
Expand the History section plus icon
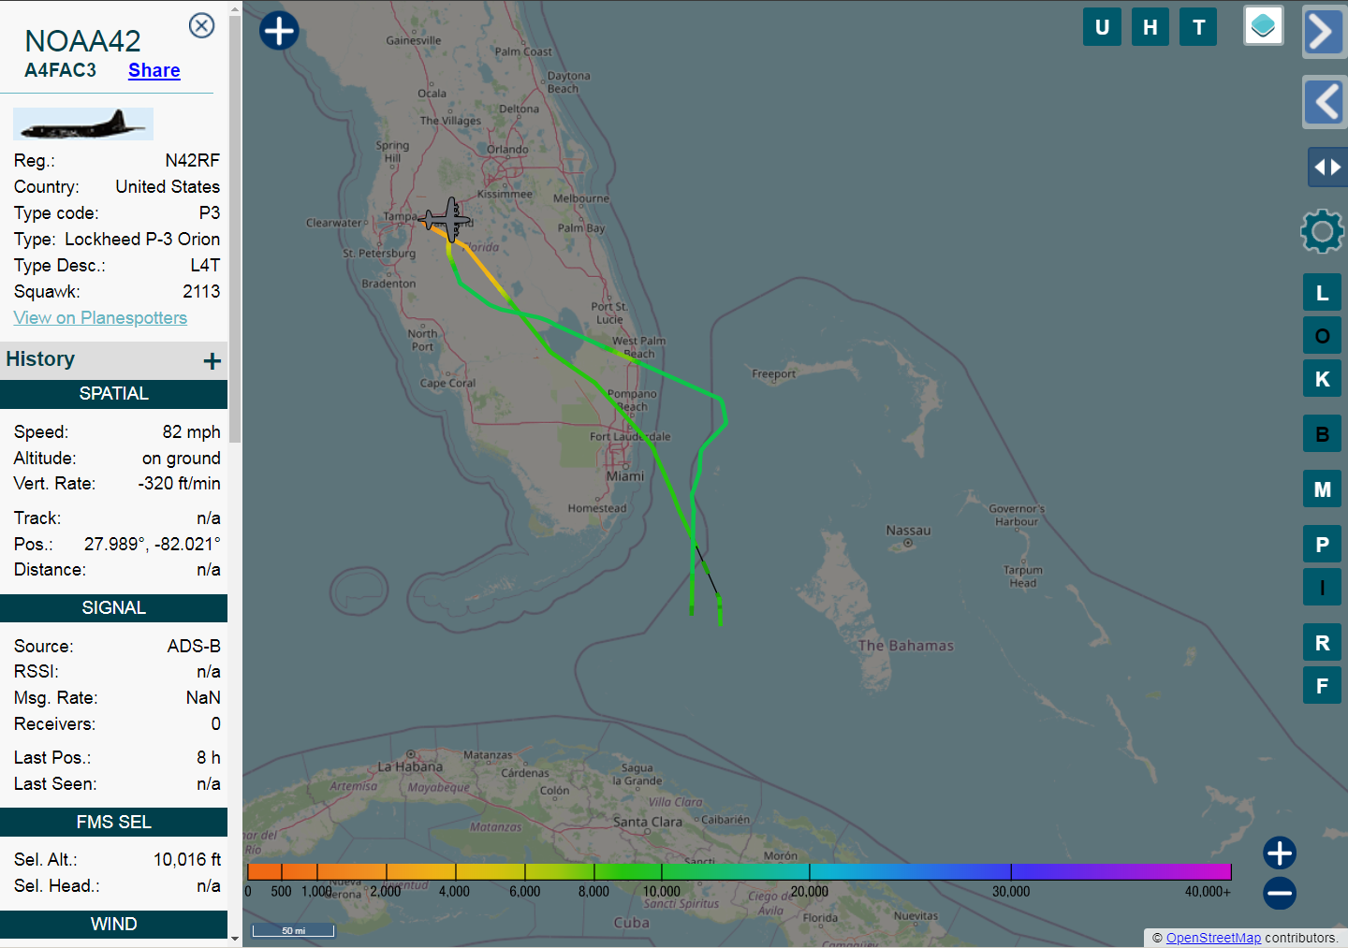[x=212, y=361]
